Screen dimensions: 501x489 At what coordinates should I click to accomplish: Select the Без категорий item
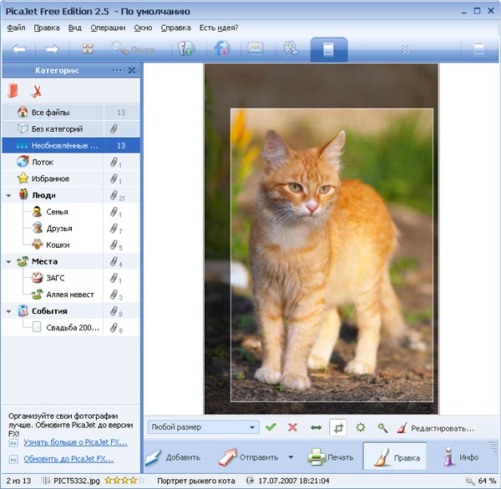(71, 129)
